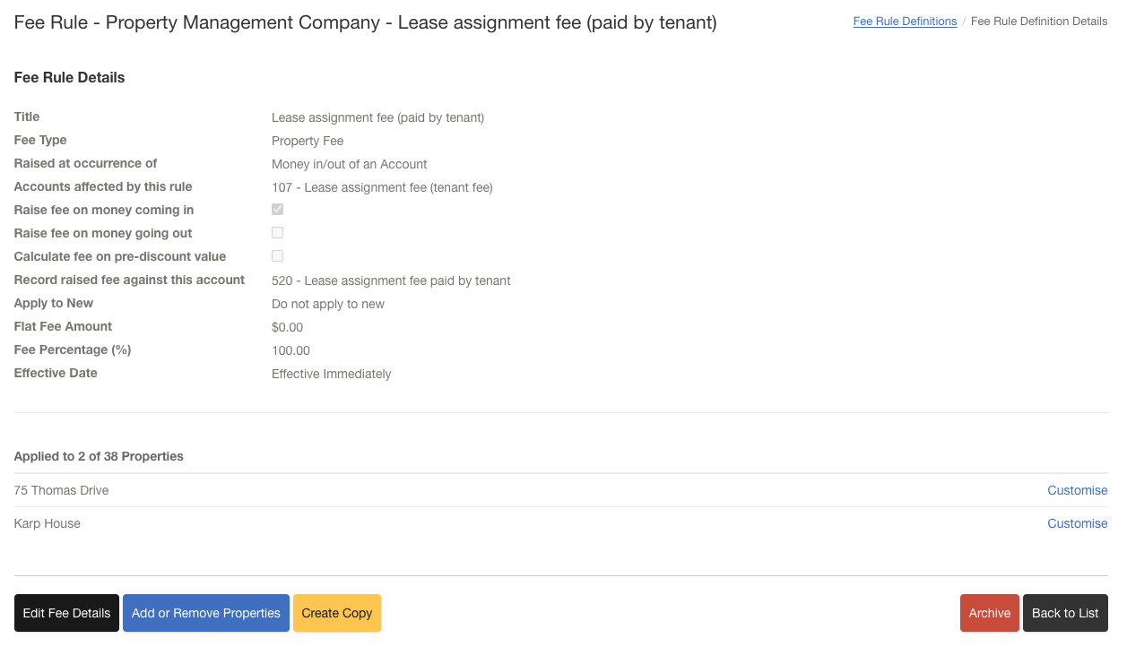Click the 'Applied to 2 of 38 Properties' heading
The height and width of the screenshot is (647, 1127).
click(x=99, y=456)
